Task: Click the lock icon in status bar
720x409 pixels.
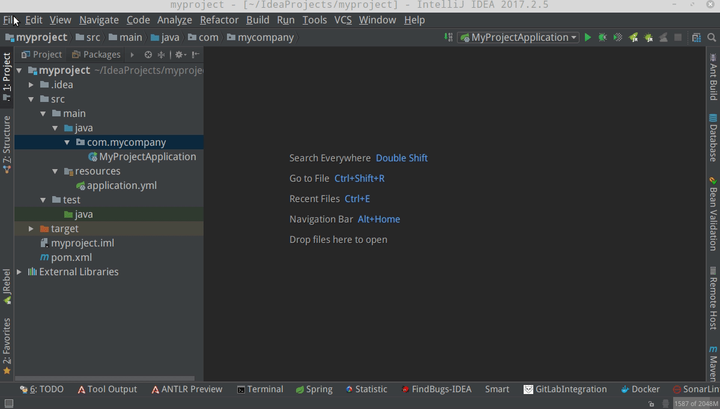Action: [651, 404]
